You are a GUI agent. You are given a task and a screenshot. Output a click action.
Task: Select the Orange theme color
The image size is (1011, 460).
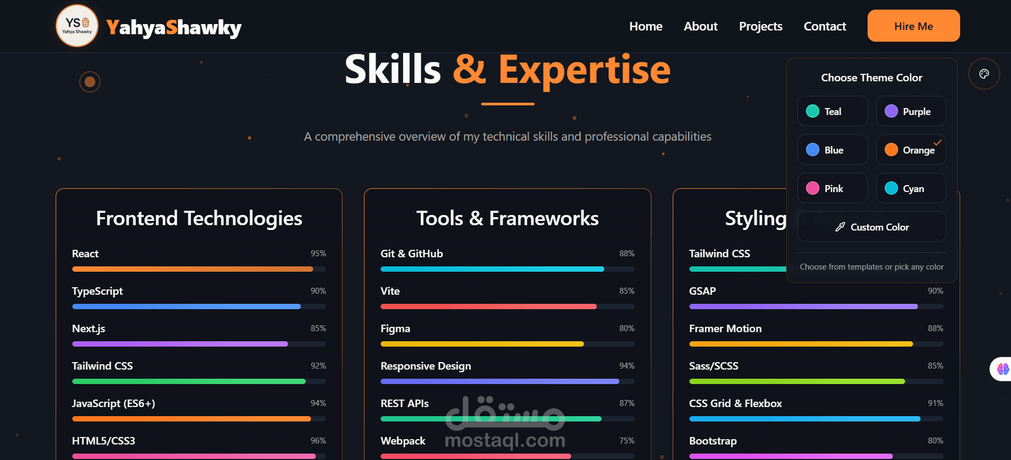(911, 150)
